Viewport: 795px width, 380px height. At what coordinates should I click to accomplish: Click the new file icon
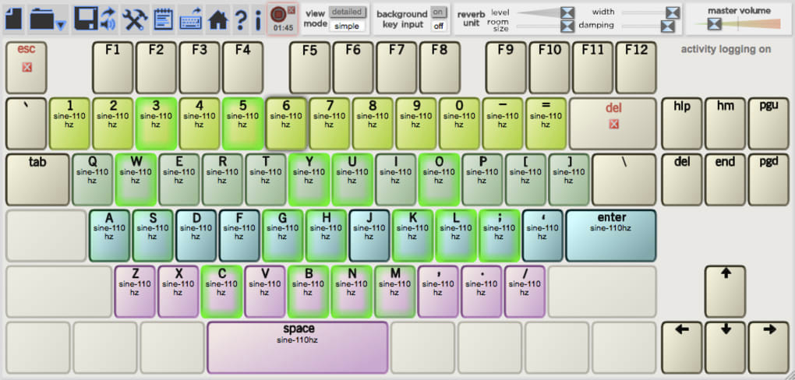coord(14,19)
